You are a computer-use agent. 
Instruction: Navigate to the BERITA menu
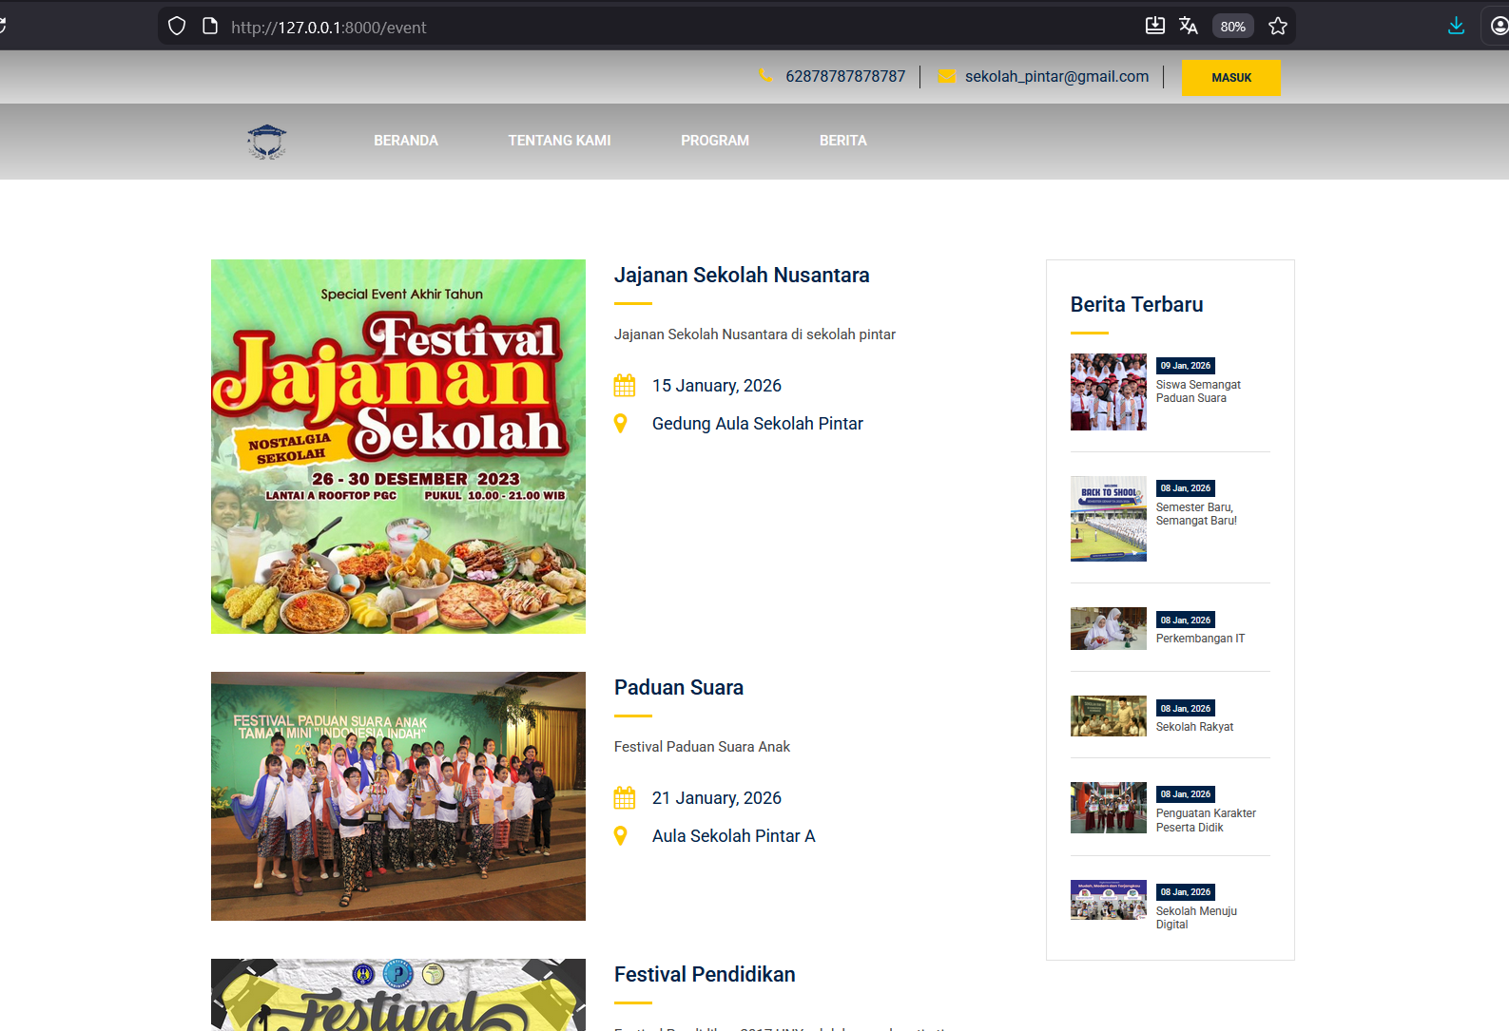843,141
